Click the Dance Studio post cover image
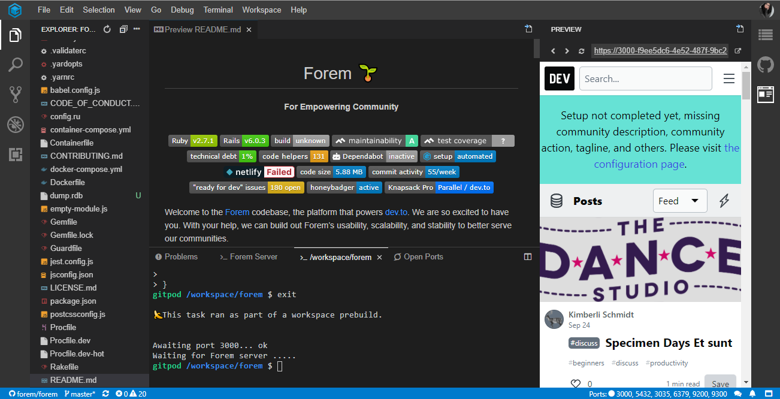 640,259
